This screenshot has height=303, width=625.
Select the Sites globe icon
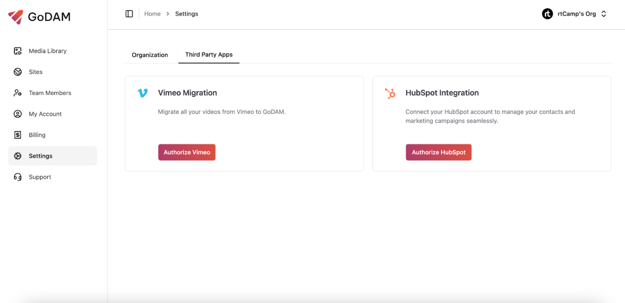[17, 72]
